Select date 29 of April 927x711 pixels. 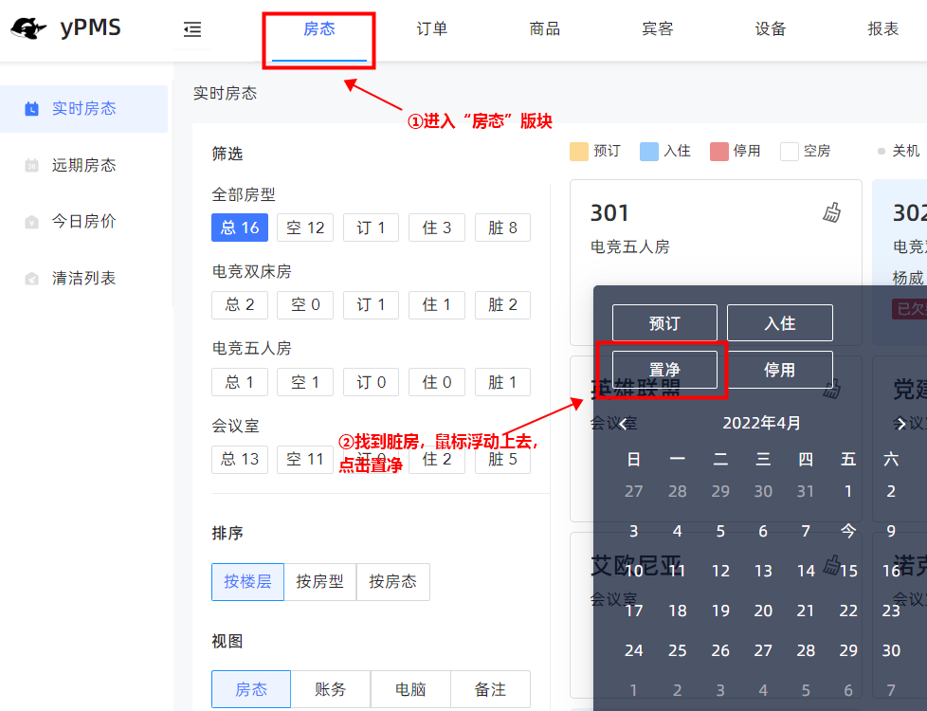tap(848, 650)
